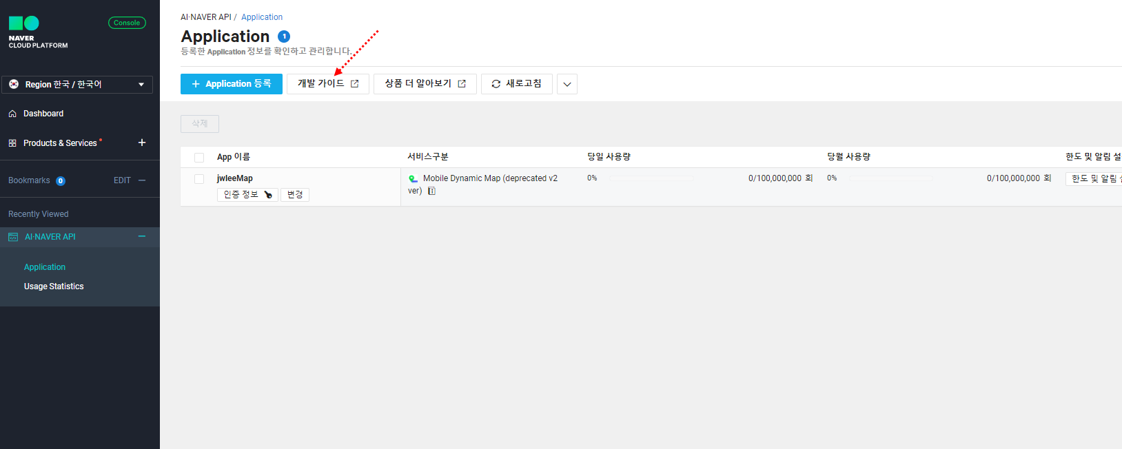Viewport: 1122px width, 449px height.
Task: Collapse the AI·NAVER API submenu
Action: tap(142, 236)
